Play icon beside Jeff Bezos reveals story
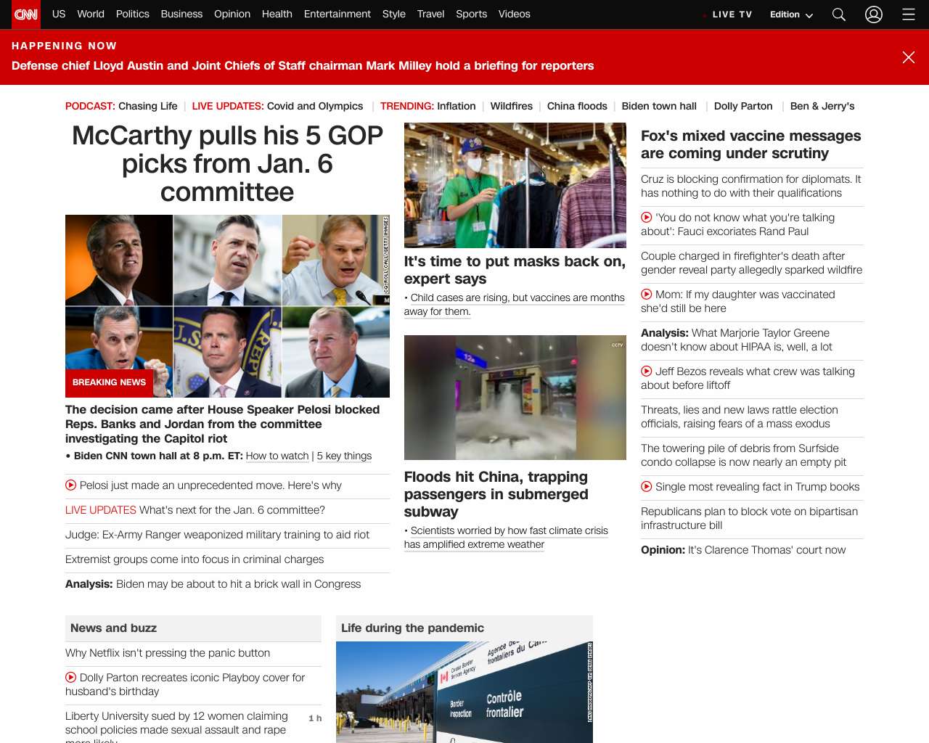The image size is (929, 743). point(646,371)
